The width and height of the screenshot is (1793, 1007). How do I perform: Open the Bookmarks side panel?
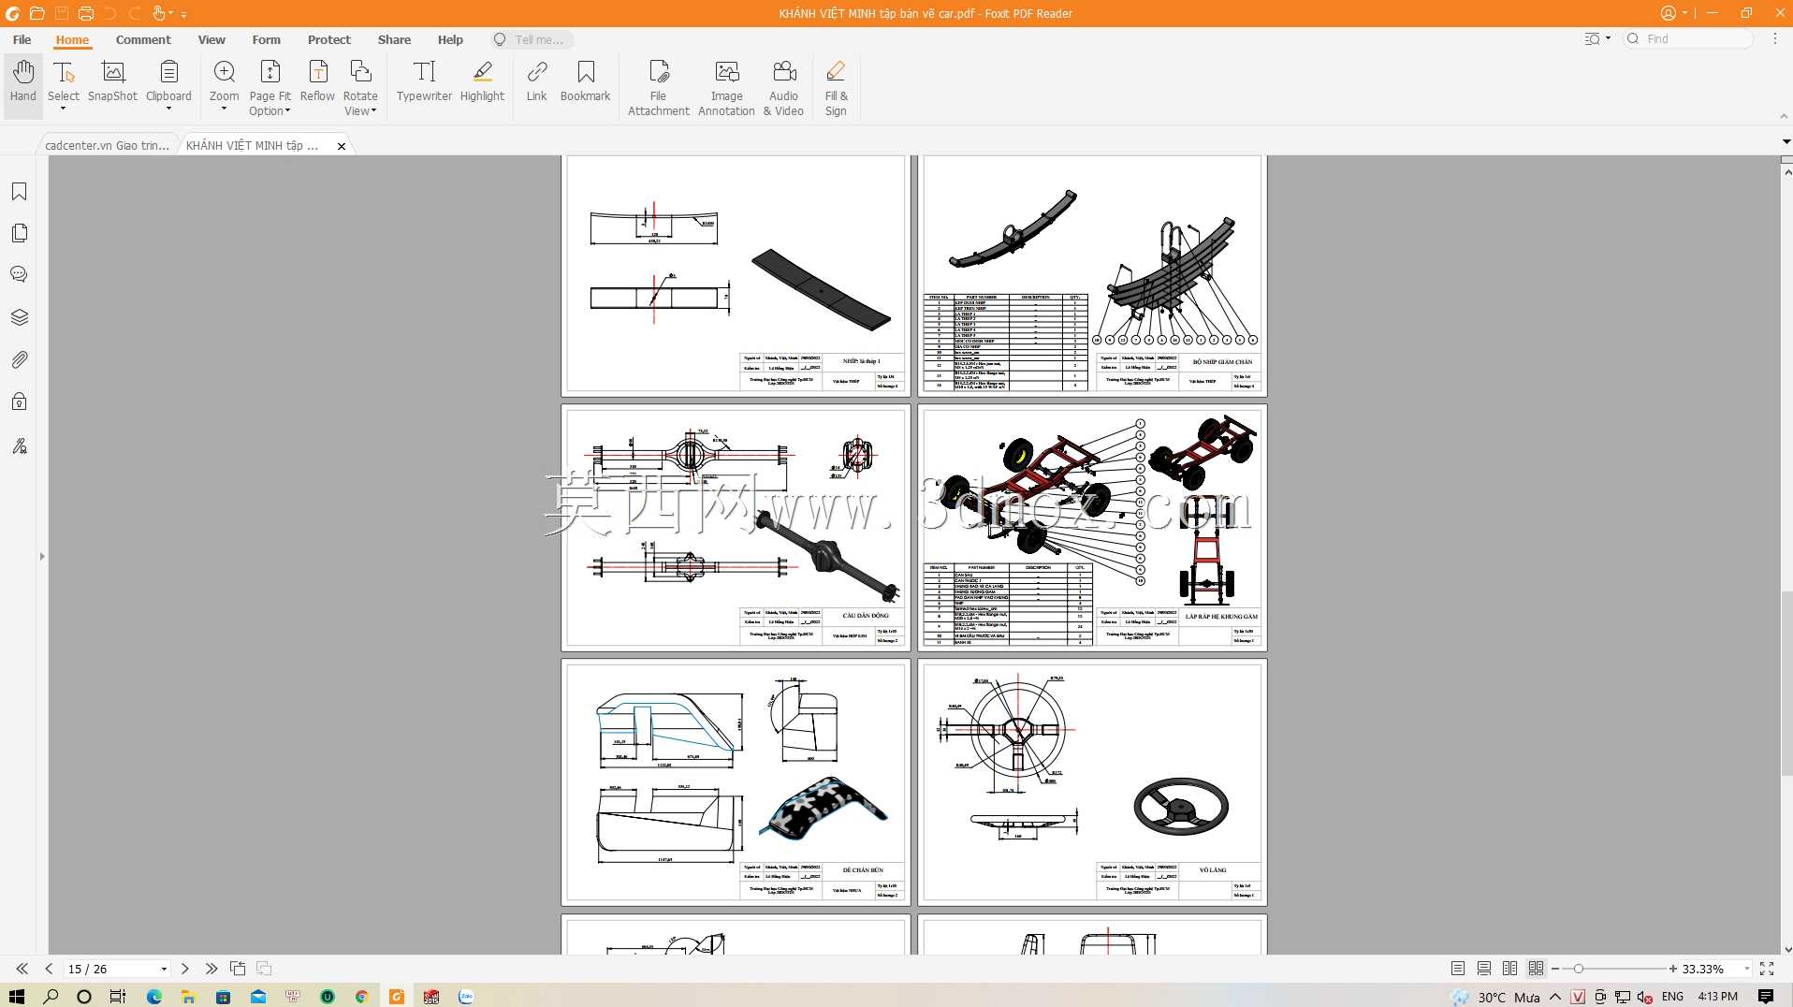tap(19, 192)
